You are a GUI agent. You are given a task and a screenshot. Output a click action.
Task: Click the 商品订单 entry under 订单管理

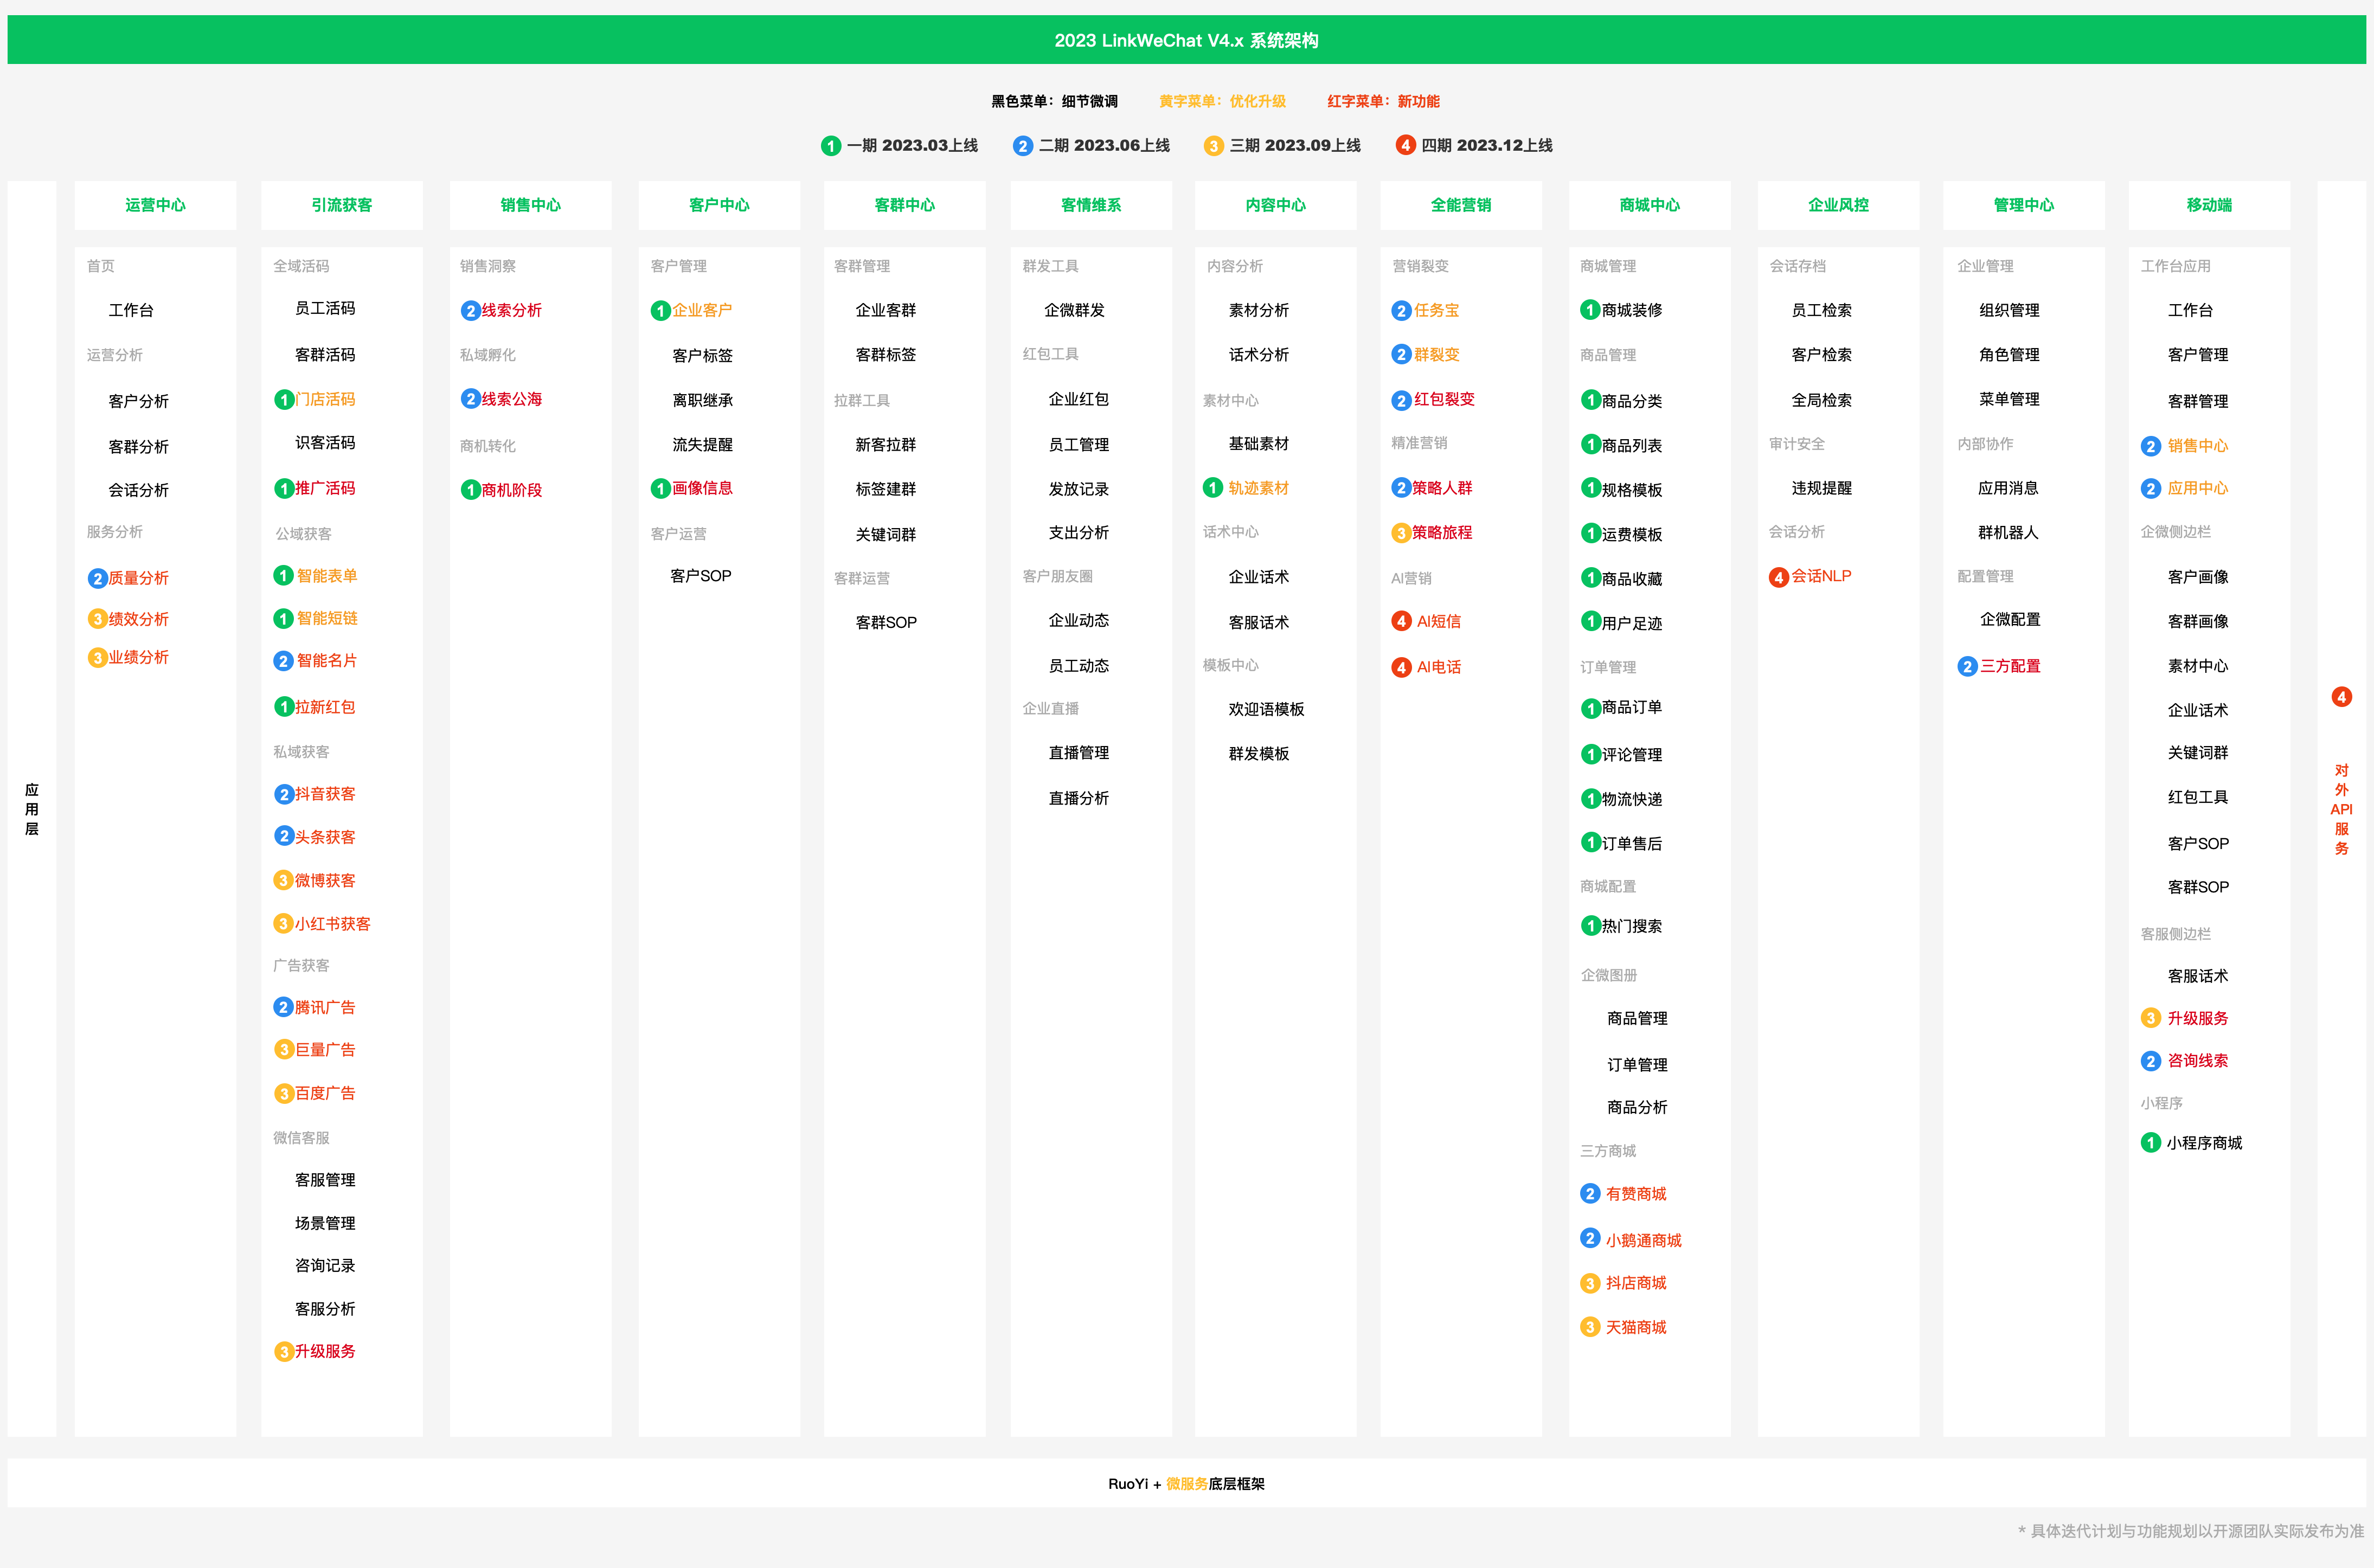(x=1631, y=708)
